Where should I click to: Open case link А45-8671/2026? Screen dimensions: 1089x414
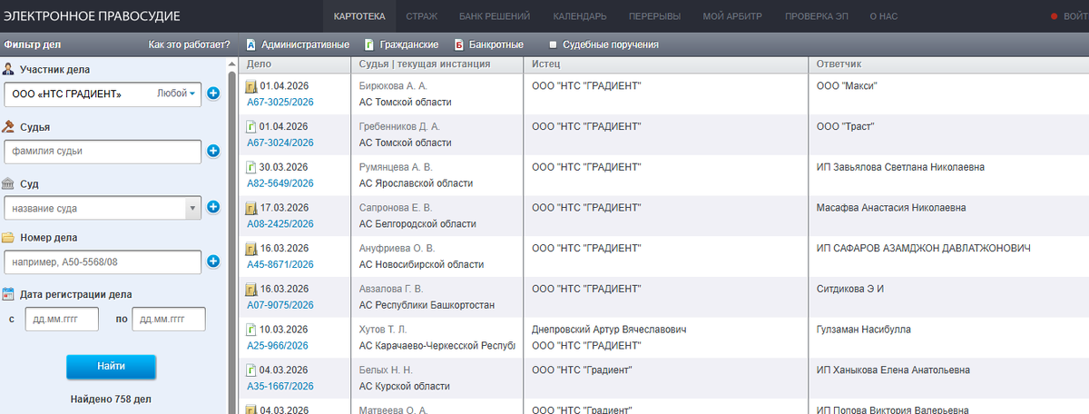point(280,265)
